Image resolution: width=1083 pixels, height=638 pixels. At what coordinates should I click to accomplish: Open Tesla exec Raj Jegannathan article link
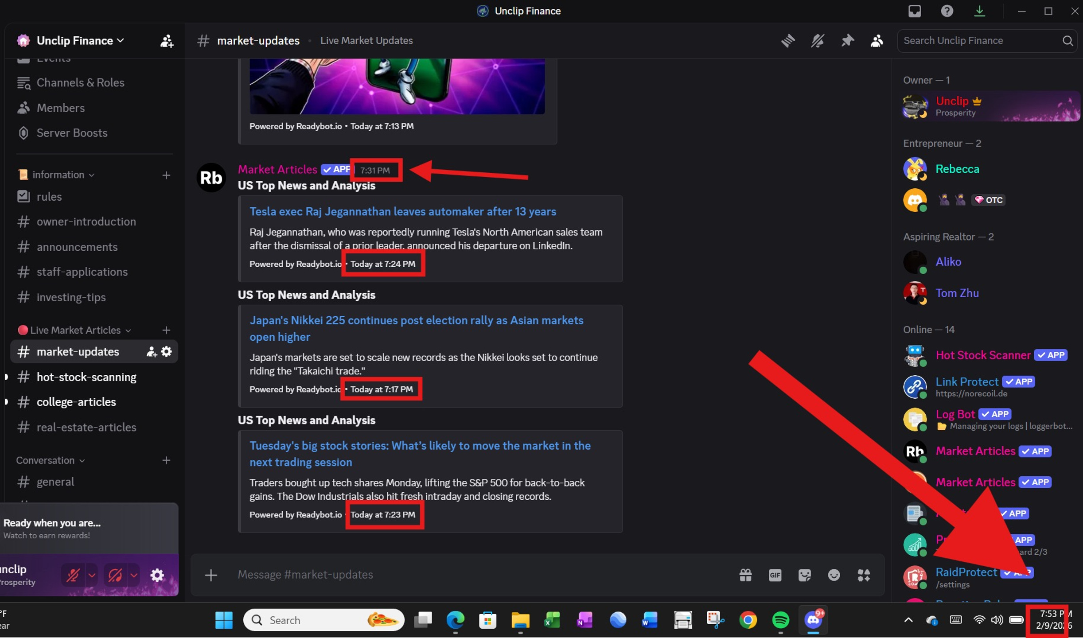click(x=402, y=211)
